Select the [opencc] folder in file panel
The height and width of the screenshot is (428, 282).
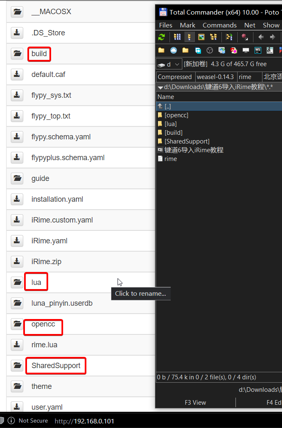pos(176,115)
